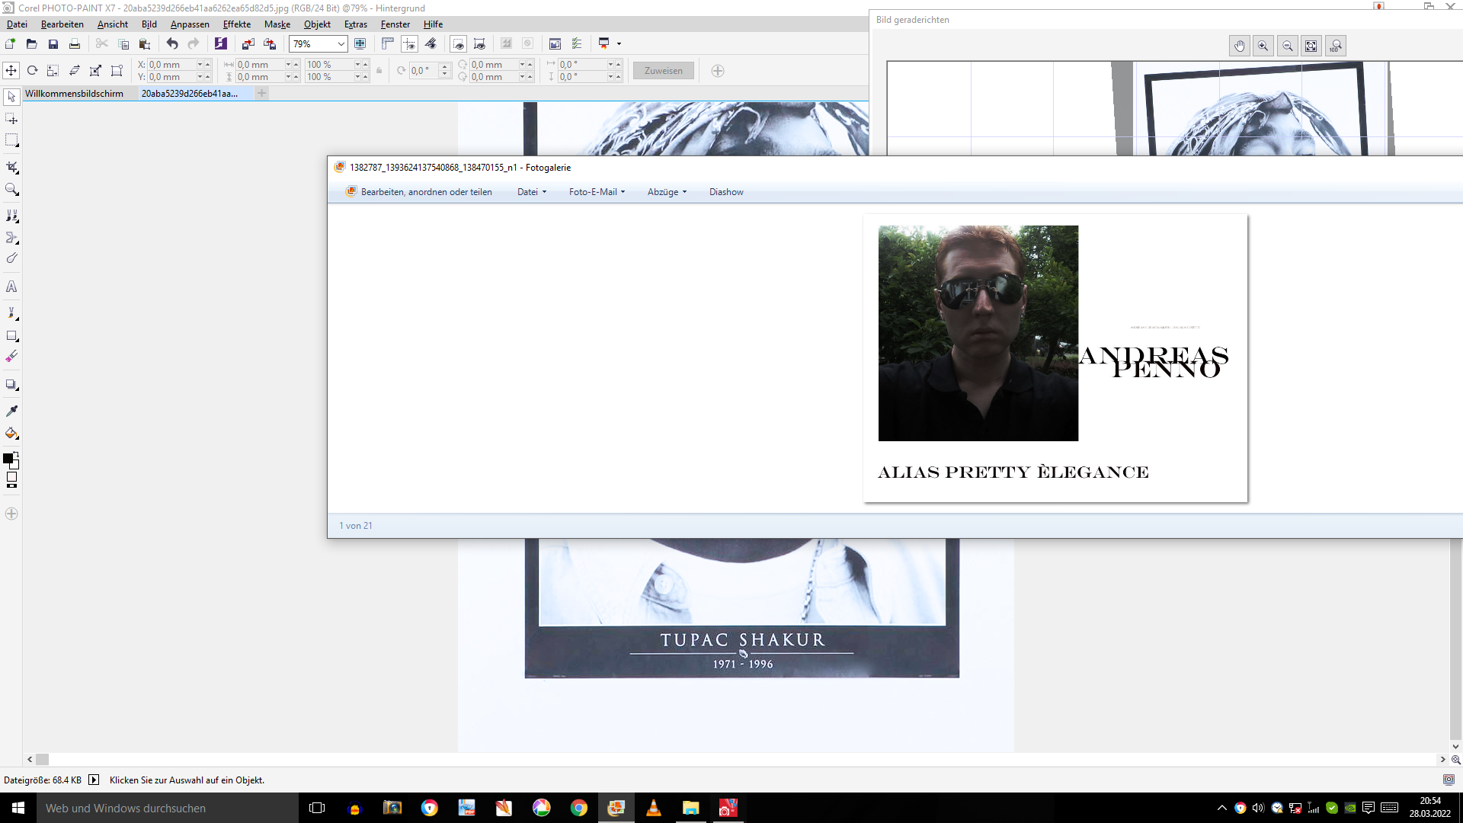This screenshot has height=823, width=1463.
Task: Select the Zoom tool in toolbox
Action: click(x=11, y=189)
